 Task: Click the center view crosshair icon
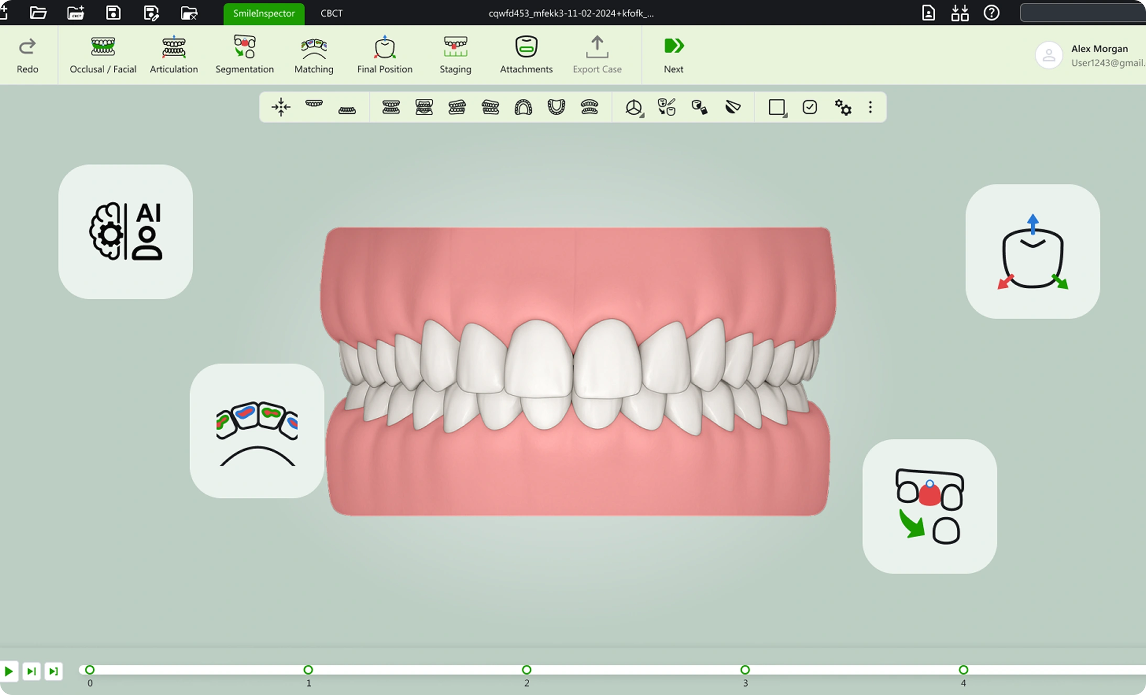click(281, 107)
